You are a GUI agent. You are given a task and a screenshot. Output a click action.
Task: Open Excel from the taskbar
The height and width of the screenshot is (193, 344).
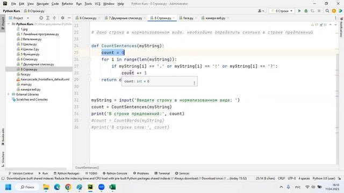coord(112,187)
